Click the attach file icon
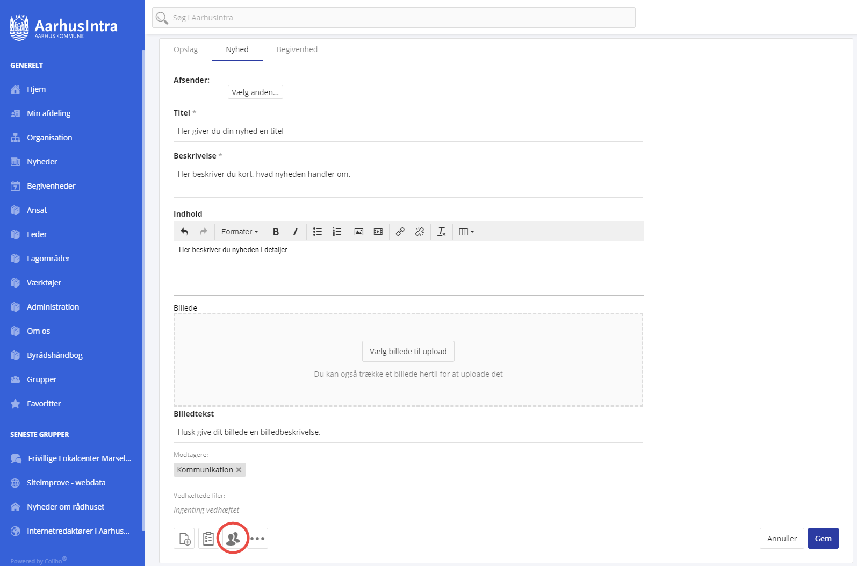Image resolution: width=857 pixels, height=566 pixels. [x=184, y=538]
